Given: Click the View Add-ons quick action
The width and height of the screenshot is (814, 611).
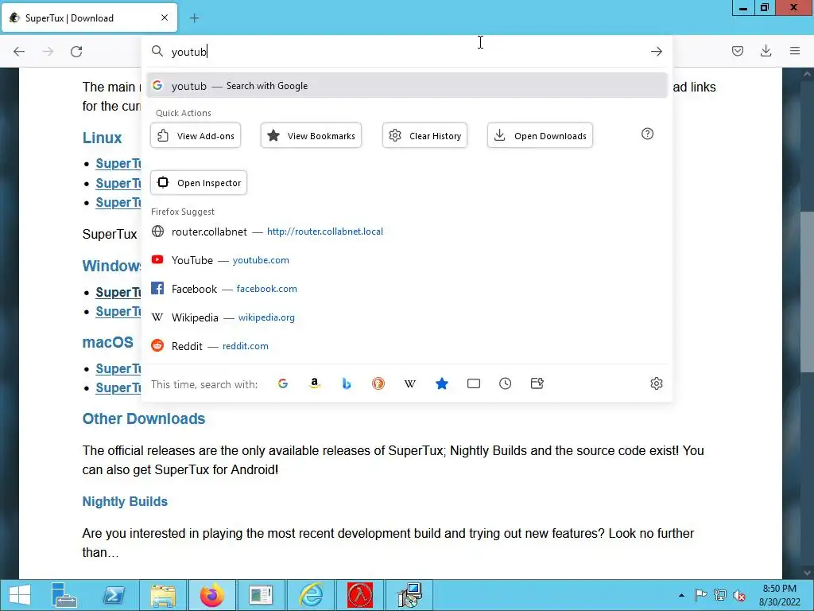Looking at the screenshot, I should [x=196, y=135].
